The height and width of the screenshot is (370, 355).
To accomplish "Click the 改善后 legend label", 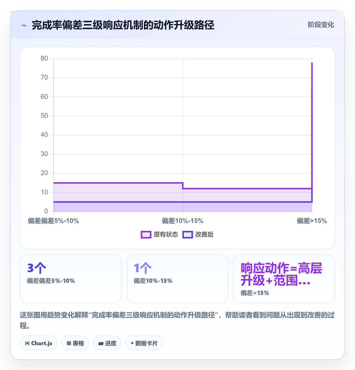I will (x=204, y=235).
